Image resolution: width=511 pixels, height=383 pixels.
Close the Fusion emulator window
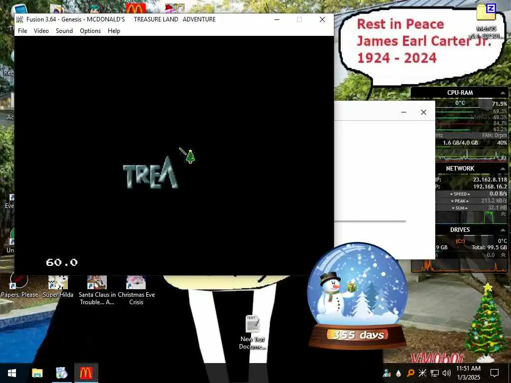tap(322, 19)
